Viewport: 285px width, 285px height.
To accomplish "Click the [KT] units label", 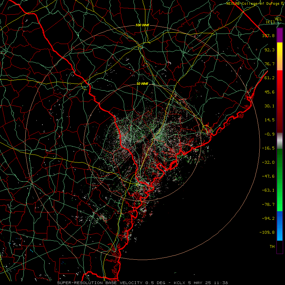I will 270,22.
